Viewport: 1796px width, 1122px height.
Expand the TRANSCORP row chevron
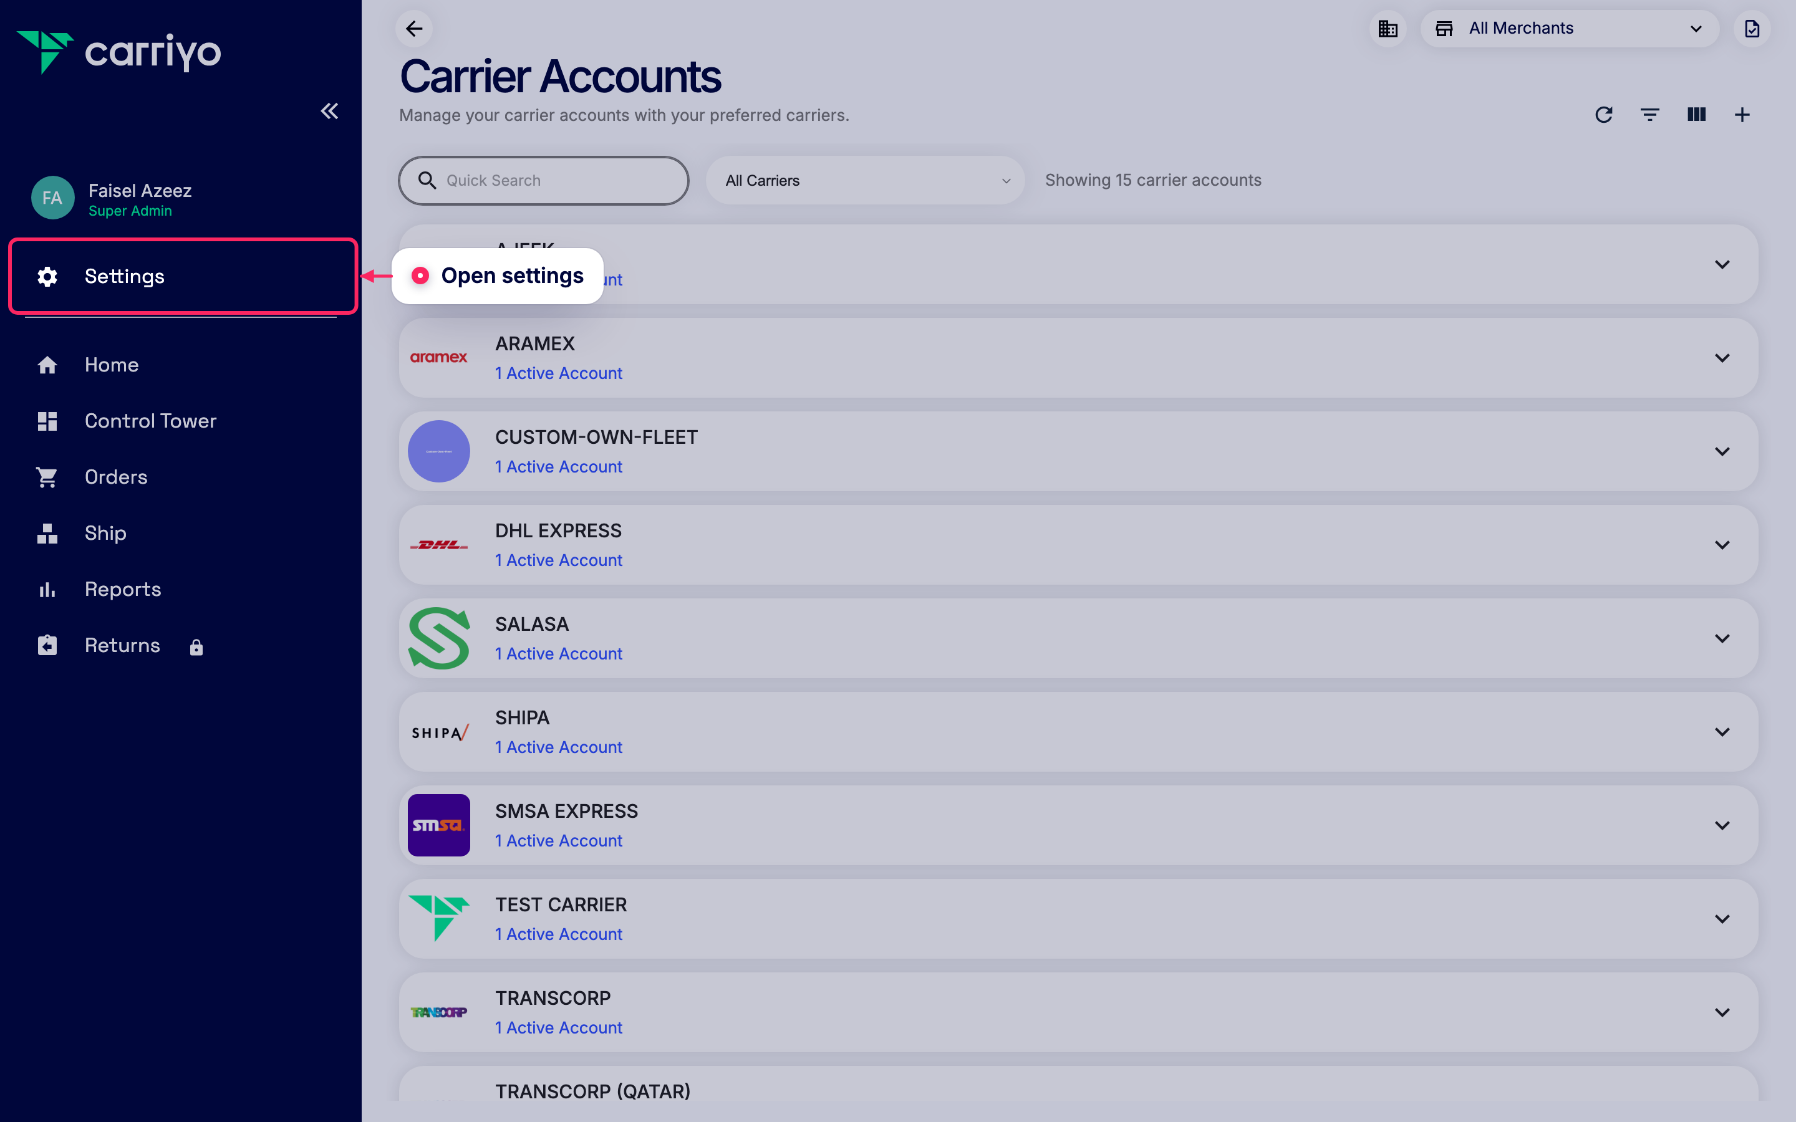(x=1722, y=1012)
